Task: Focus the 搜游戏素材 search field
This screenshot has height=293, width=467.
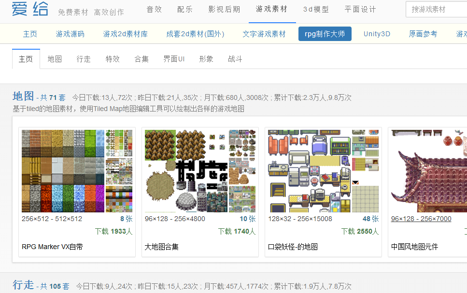Action: tap(436, 10)
